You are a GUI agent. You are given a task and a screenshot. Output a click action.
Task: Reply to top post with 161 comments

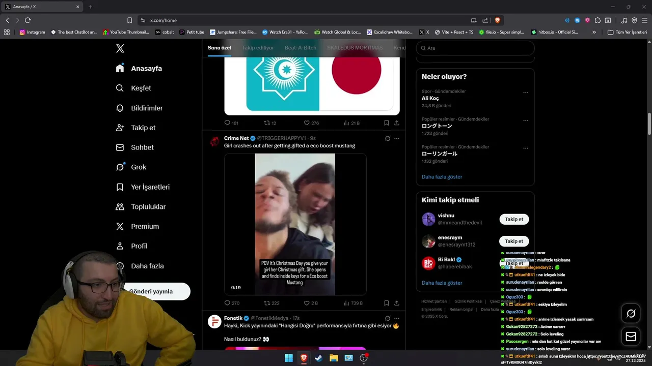tap(231, 123)
